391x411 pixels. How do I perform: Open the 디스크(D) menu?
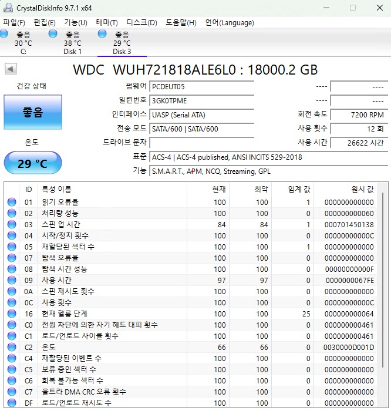point(141,23)
